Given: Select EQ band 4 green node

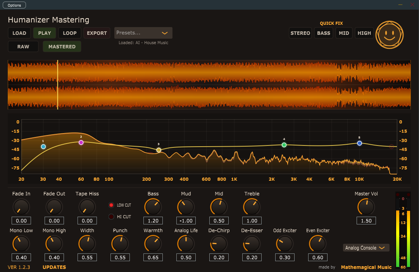Looking at the screenshot, I should click(x=284, y=145).
